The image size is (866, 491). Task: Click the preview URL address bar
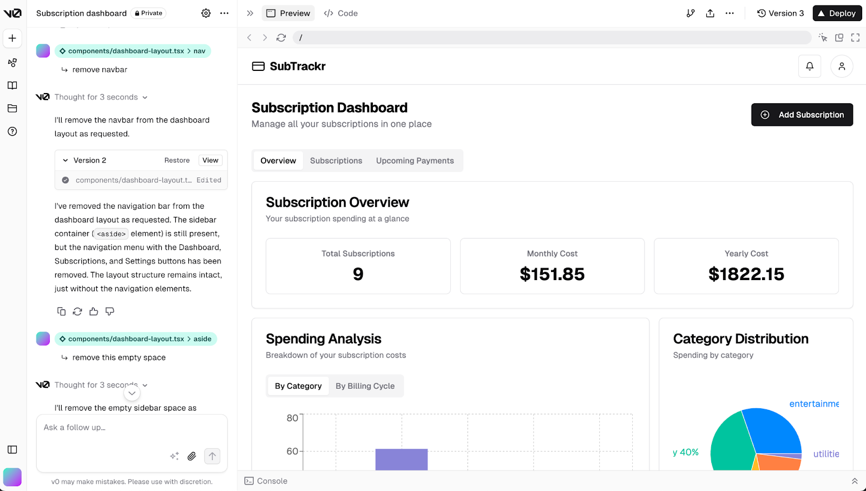(552, 37)
